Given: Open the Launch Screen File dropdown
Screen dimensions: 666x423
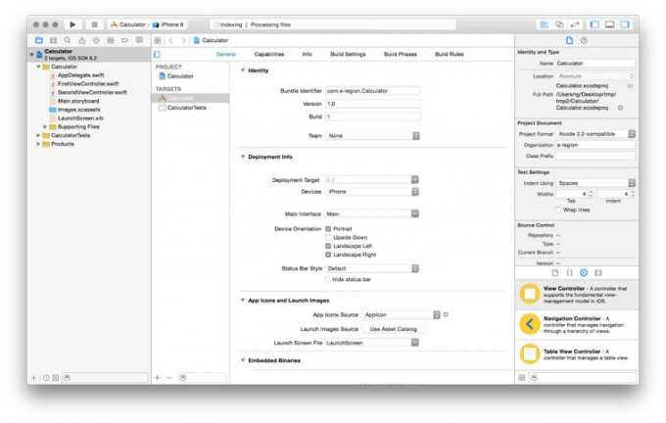Looking at the screenshot, I should click(372, 343).
